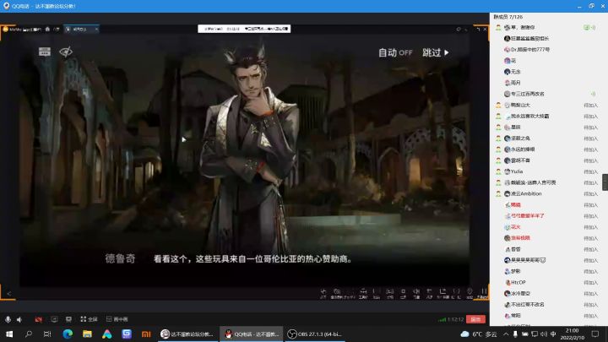The width and height of the screenshot is (608, 342).
Task: Click 待加入 status beside Yulia
Action: tap(590, 171)
